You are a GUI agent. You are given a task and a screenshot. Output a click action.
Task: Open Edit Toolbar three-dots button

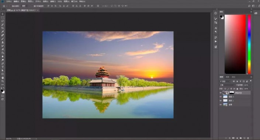click(x=3, y=85)
